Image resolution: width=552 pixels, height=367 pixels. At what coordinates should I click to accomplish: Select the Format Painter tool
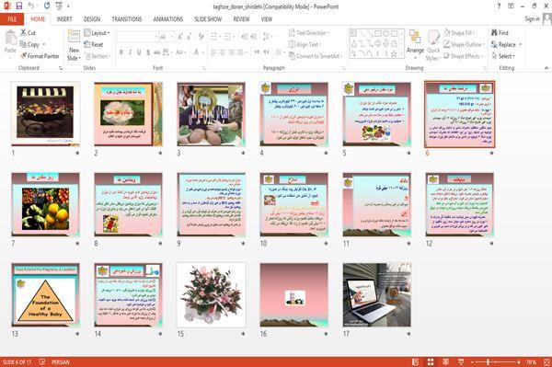(40, 56)
